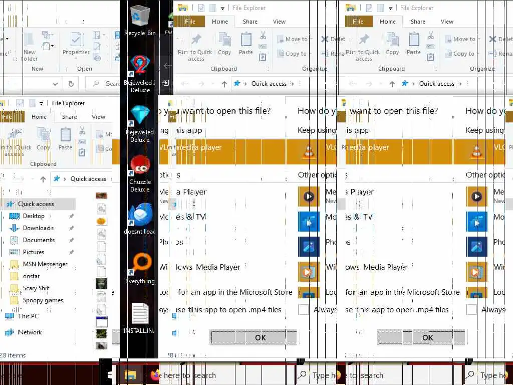Switch to the Share tab in the folder-tree File Explorer
The width and height of the screenshot is (513, 385).
pos(69,117)
